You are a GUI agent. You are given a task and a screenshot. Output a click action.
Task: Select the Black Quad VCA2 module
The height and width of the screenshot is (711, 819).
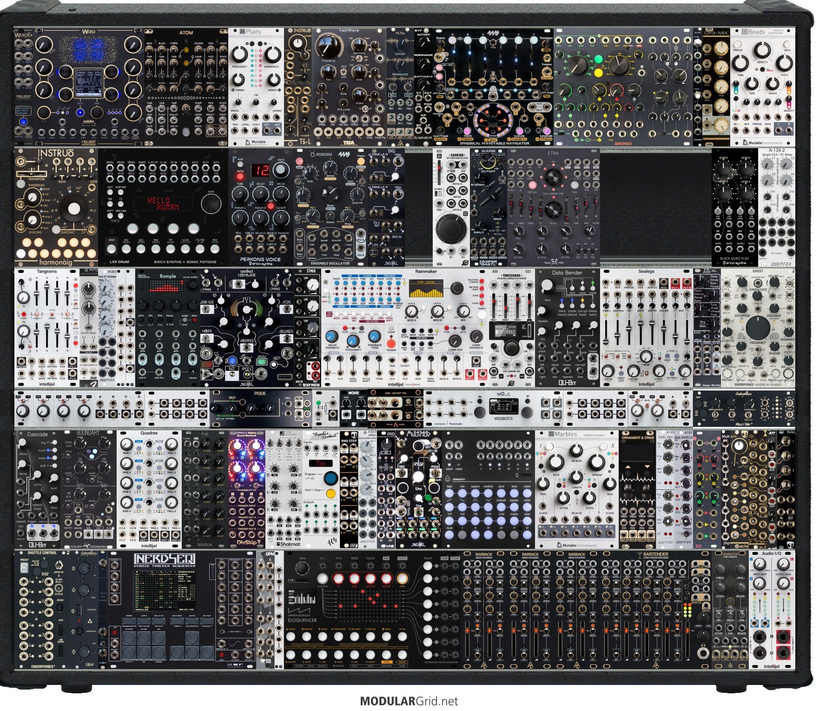click(x=735, y=207)
